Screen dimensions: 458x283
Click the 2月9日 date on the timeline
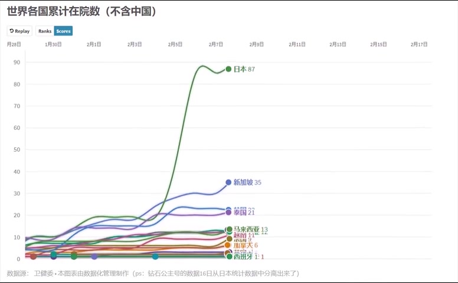click(257, 44)
